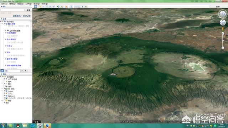228x128 pixels.
Task: Expand the 更多 layer tree node
Action: click(x=2, y=100)
